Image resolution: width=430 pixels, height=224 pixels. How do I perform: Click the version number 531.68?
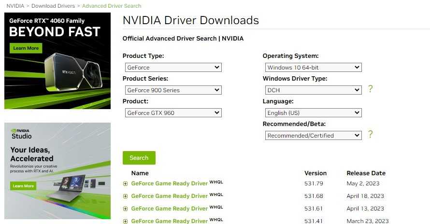click(x=314, y=196)
